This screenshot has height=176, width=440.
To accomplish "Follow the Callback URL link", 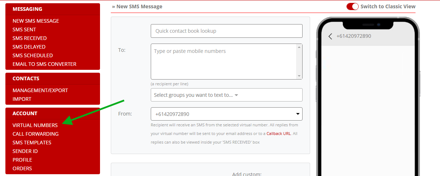I will (x=278, y=134).
